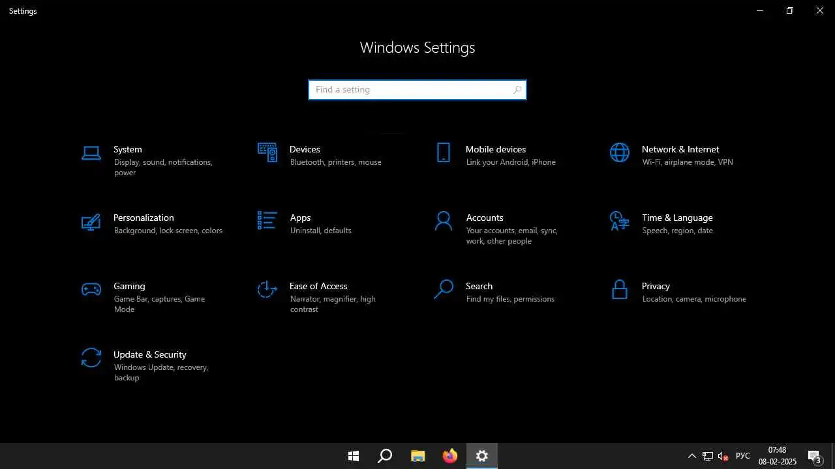Click the Windows Settings heading
The height and width of the screenshot is (469, 835).
coord(417,48)
